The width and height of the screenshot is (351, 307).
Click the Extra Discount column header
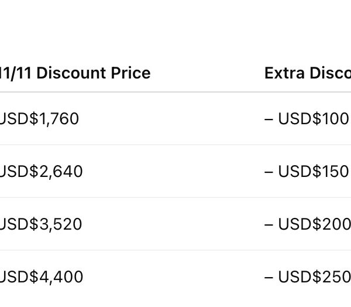(x=307, y=73)
